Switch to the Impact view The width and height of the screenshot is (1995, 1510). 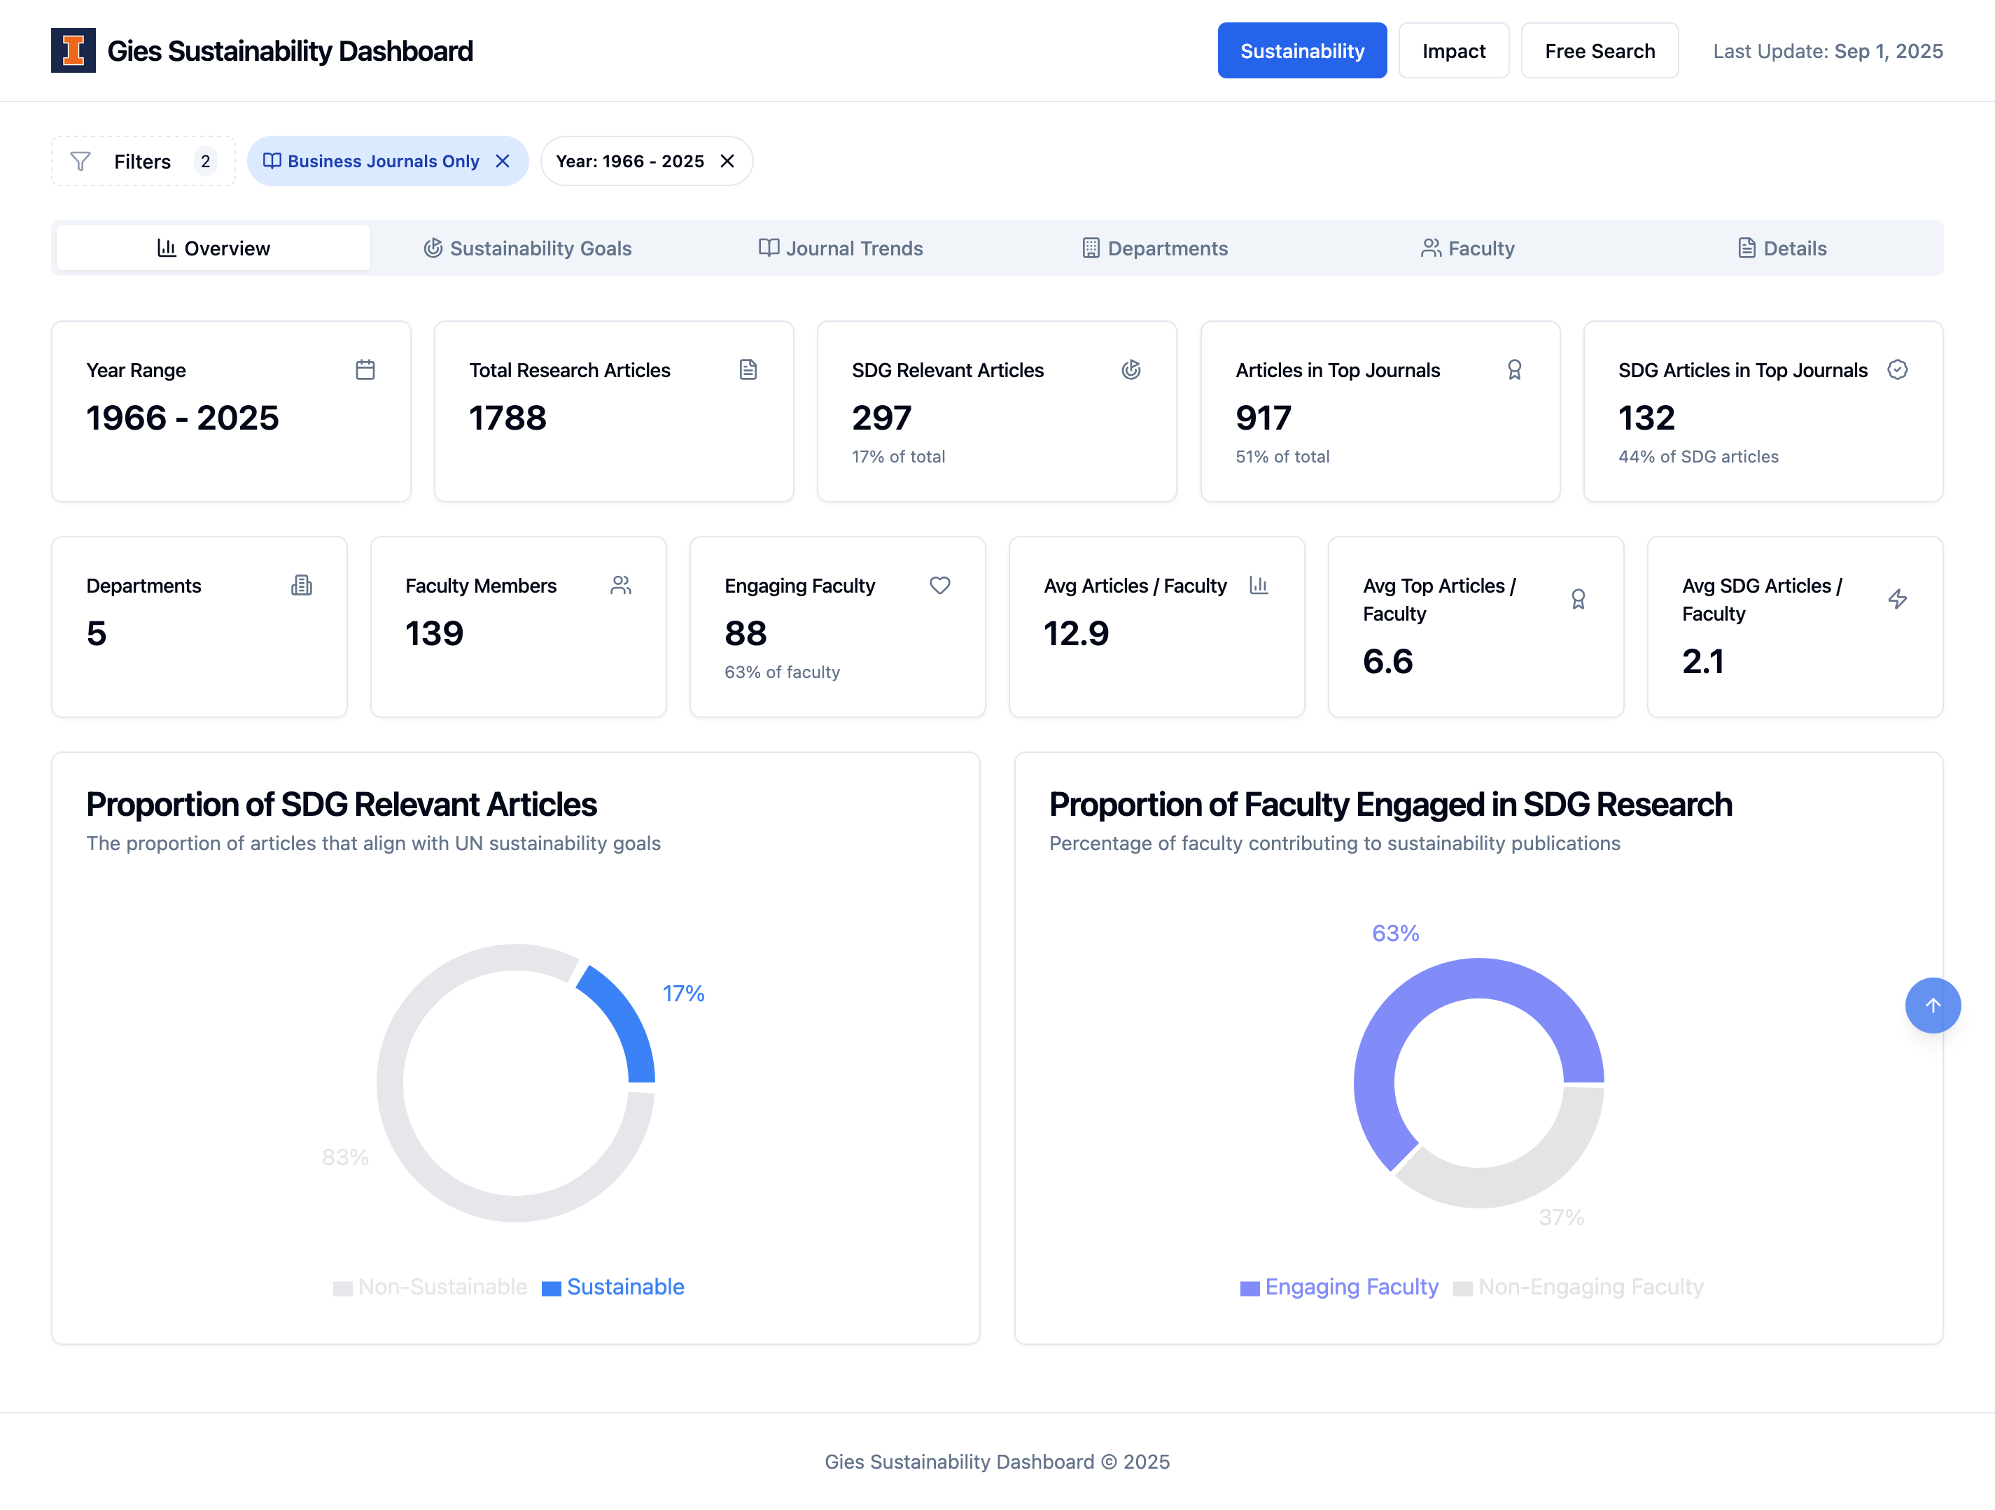click(1453, 50)
